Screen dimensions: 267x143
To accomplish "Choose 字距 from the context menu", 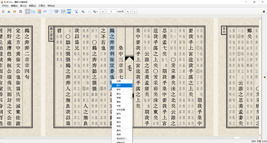I will [x=122, y=106].
